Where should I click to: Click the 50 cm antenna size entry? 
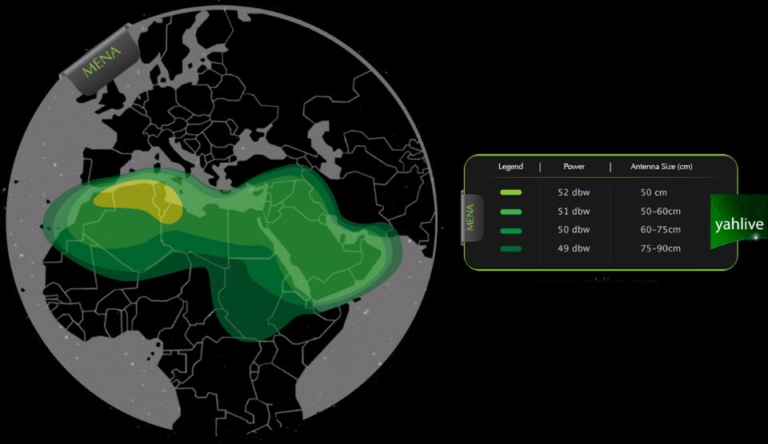[654, 192]
